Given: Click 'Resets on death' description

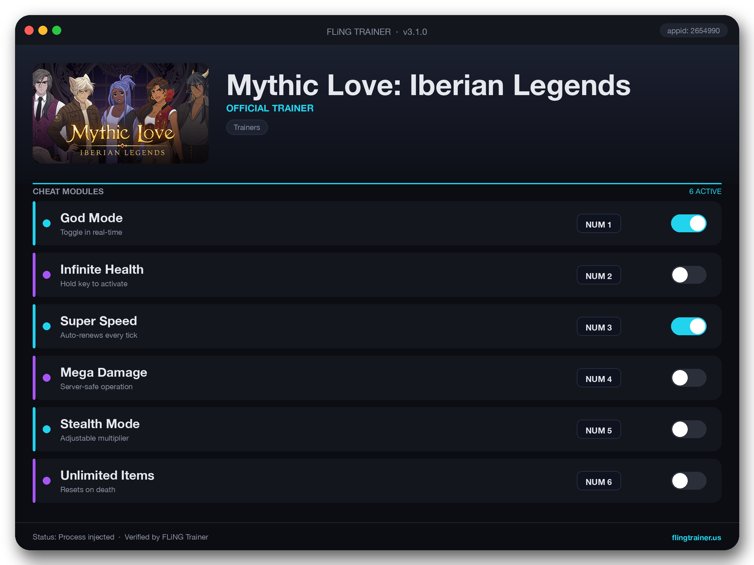Looking at the screenshot, I should click(88, 489).
